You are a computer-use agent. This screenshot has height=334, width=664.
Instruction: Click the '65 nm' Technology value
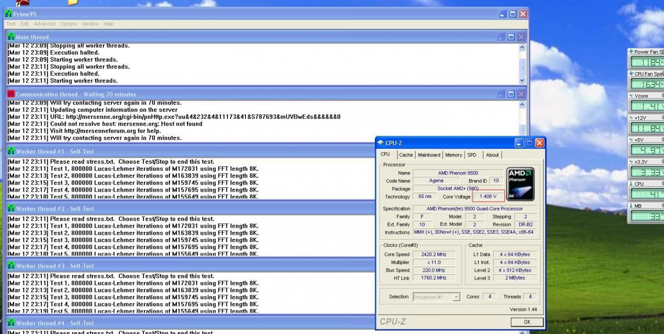(x=425, y=197)
